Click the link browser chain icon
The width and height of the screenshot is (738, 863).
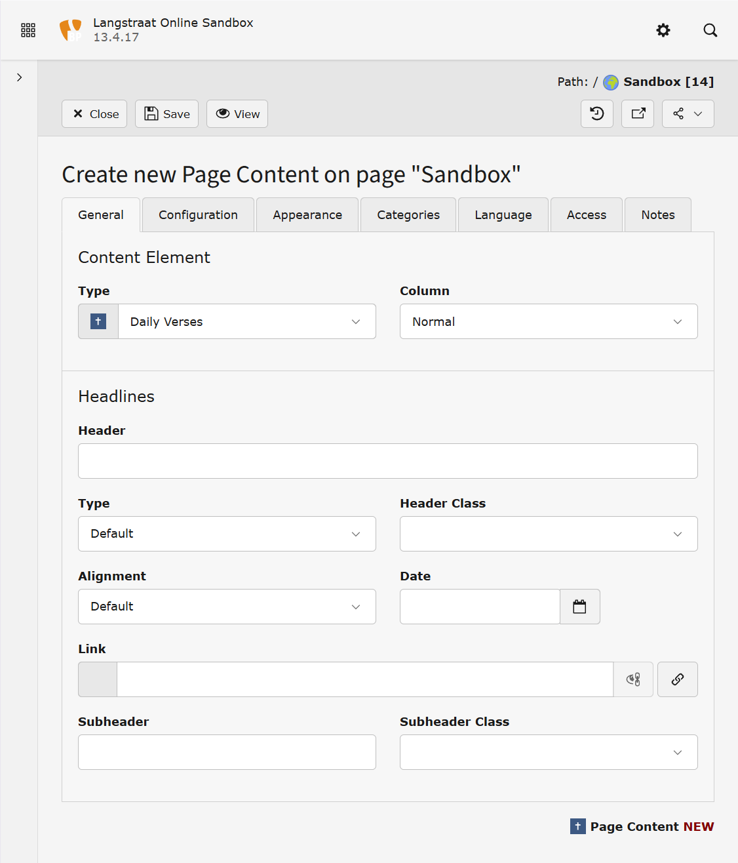[x=677, y=679]
